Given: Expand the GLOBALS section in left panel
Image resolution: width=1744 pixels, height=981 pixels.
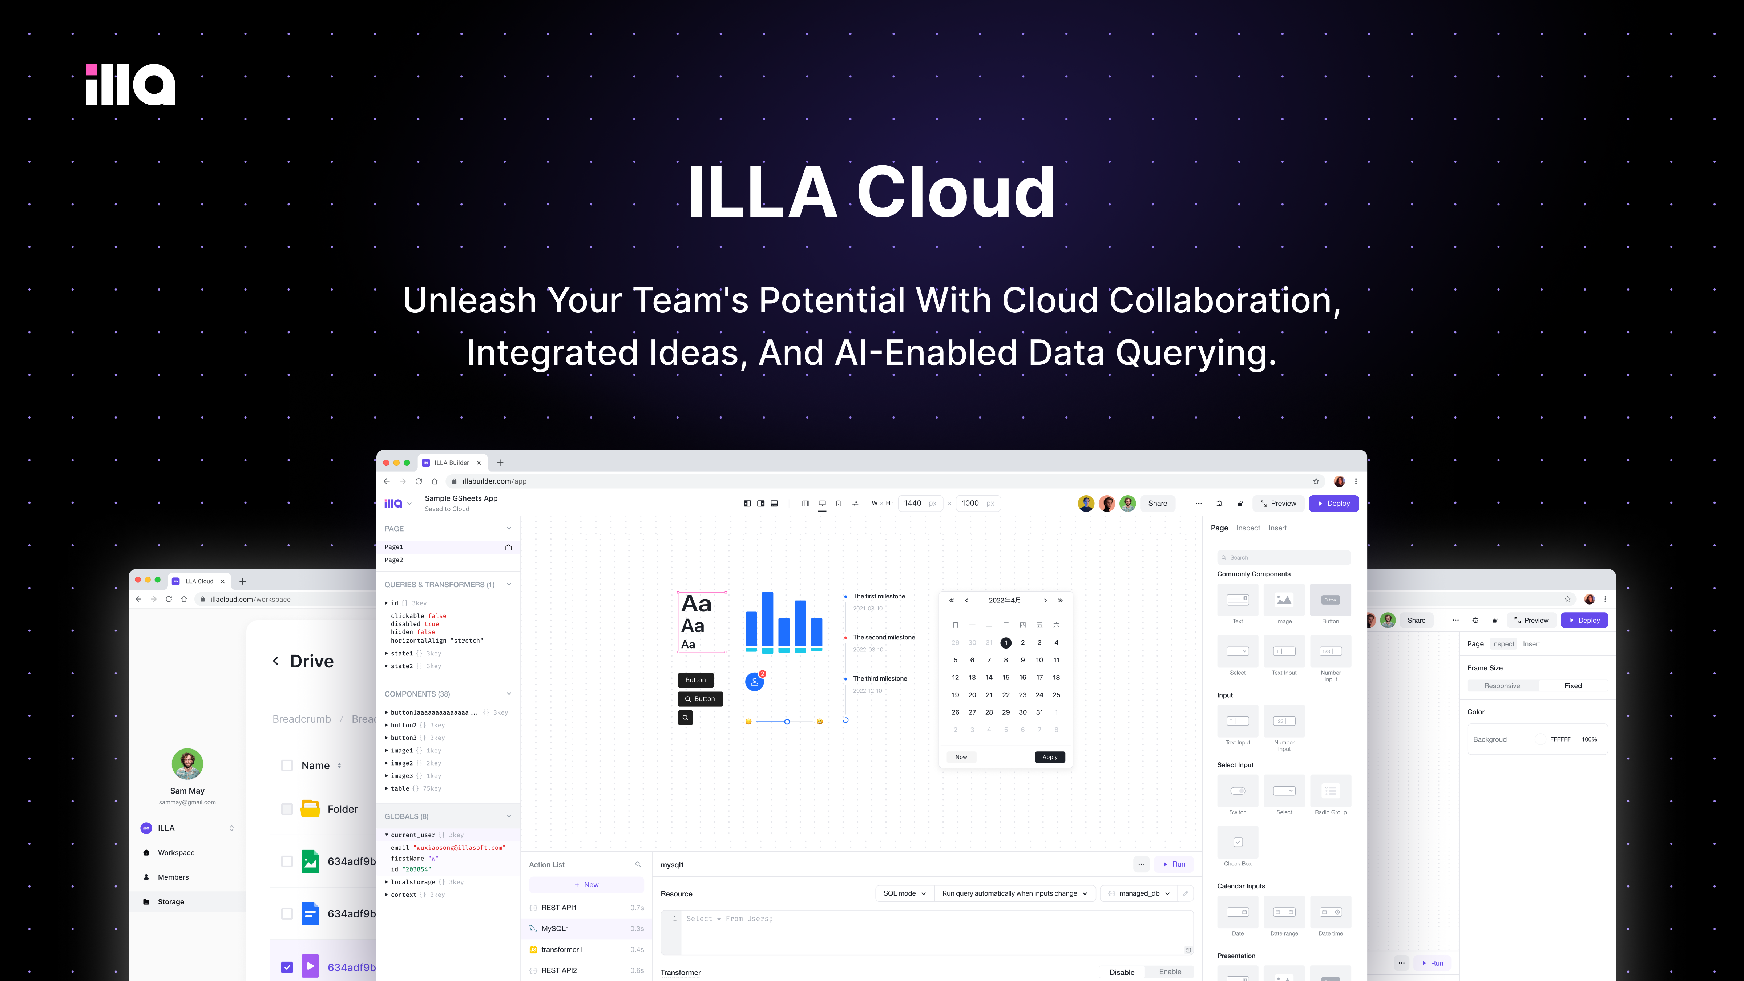Looking at the screenshot, I should click(509, 816).
